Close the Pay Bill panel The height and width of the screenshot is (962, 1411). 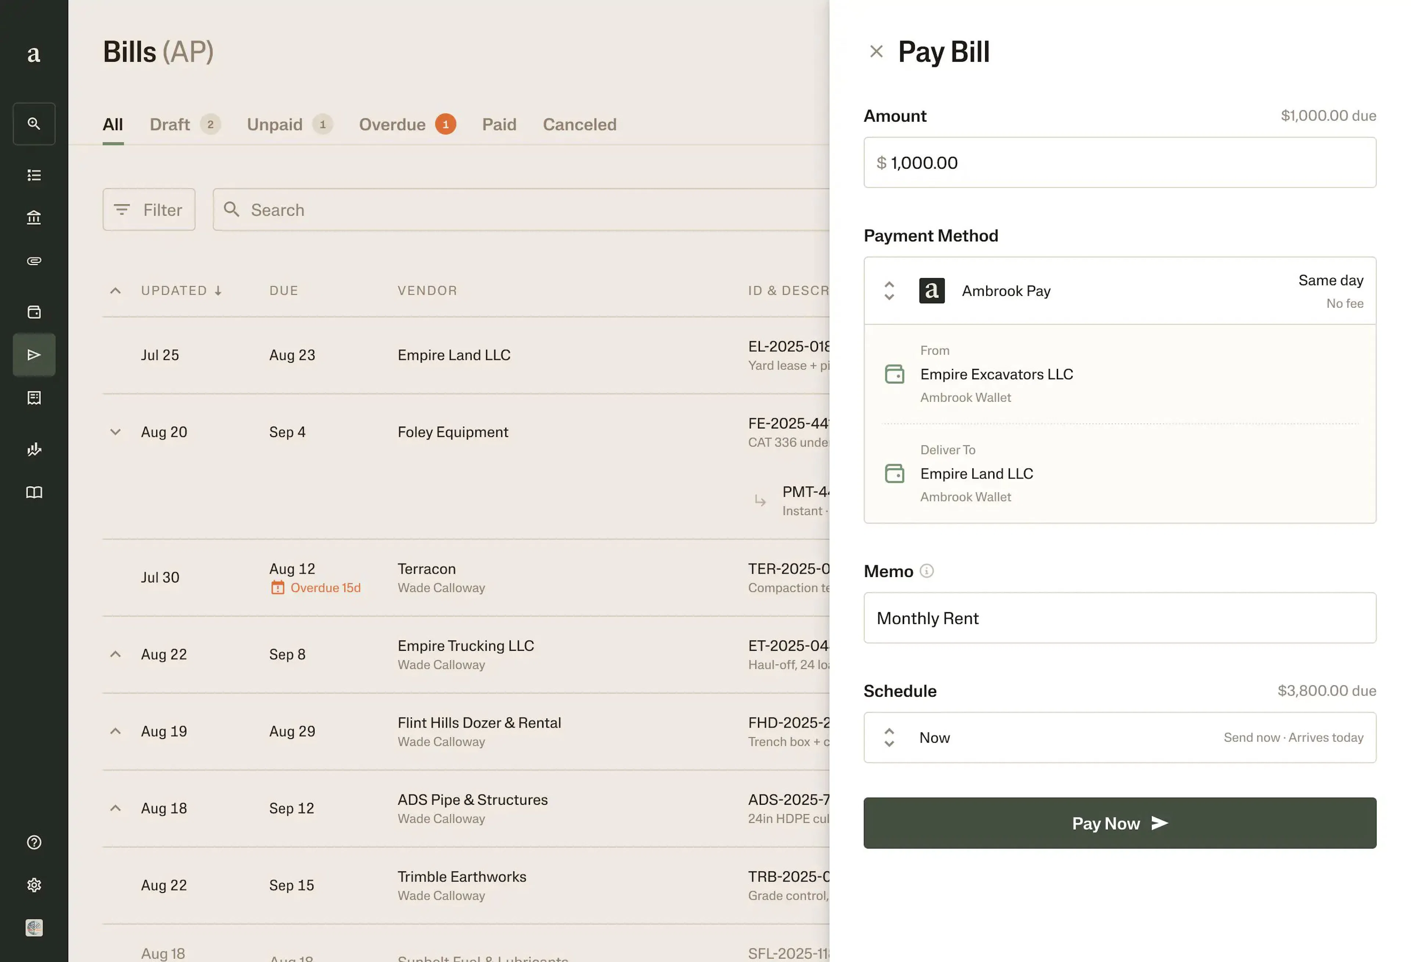click(876, 51)
